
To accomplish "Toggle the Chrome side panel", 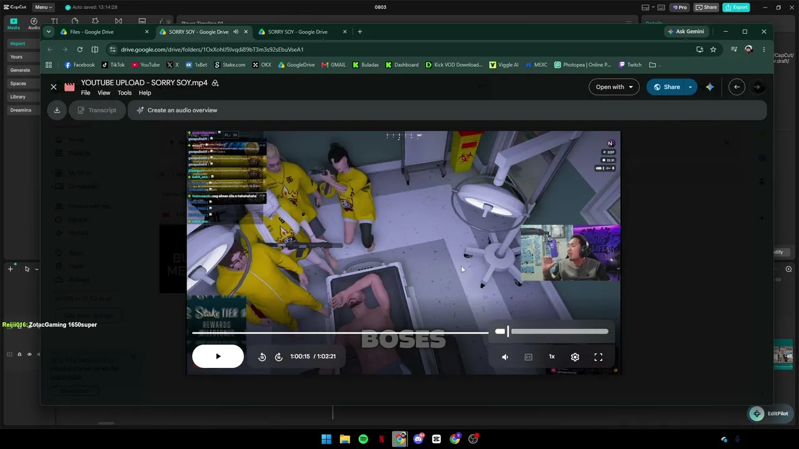I will click(x=95, y=49).
